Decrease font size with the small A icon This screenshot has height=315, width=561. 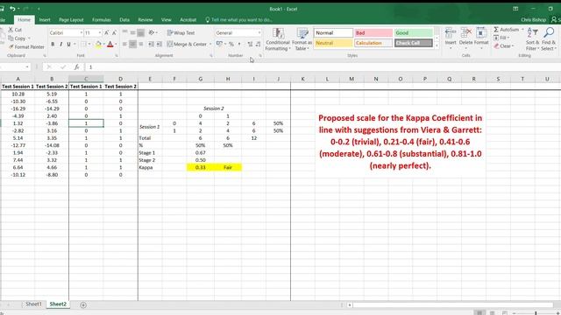pyautogui.click(x=114, y=33)
